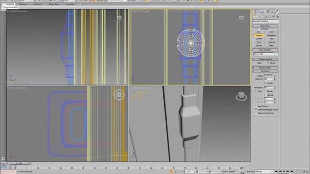Select the Lights category icon
This screenshot has width=310, height=174.
pyautogui.click(x=262, y=17)
